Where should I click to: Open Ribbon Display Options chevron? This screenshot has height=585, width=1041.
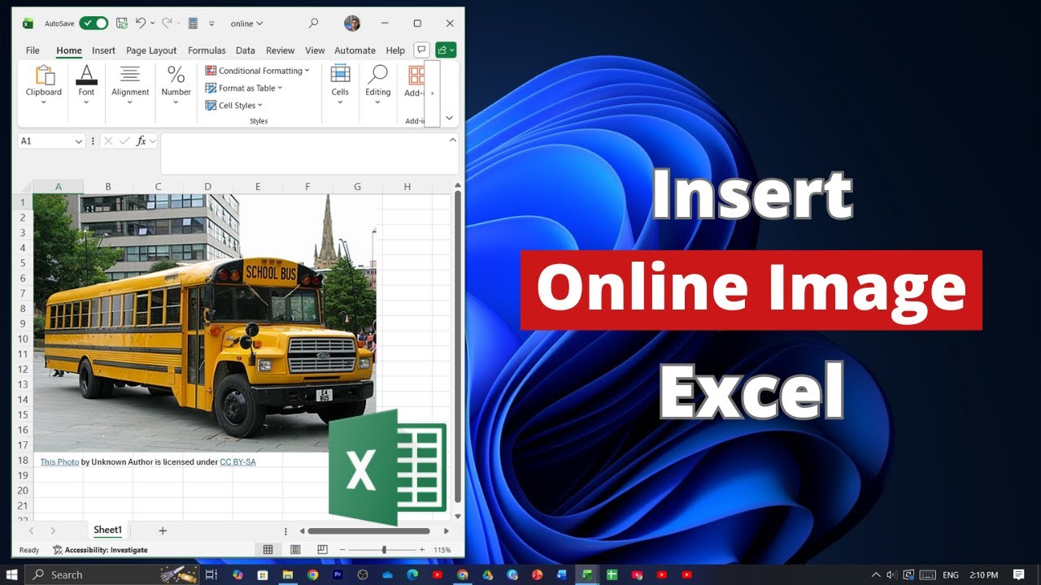click(449, 118)
